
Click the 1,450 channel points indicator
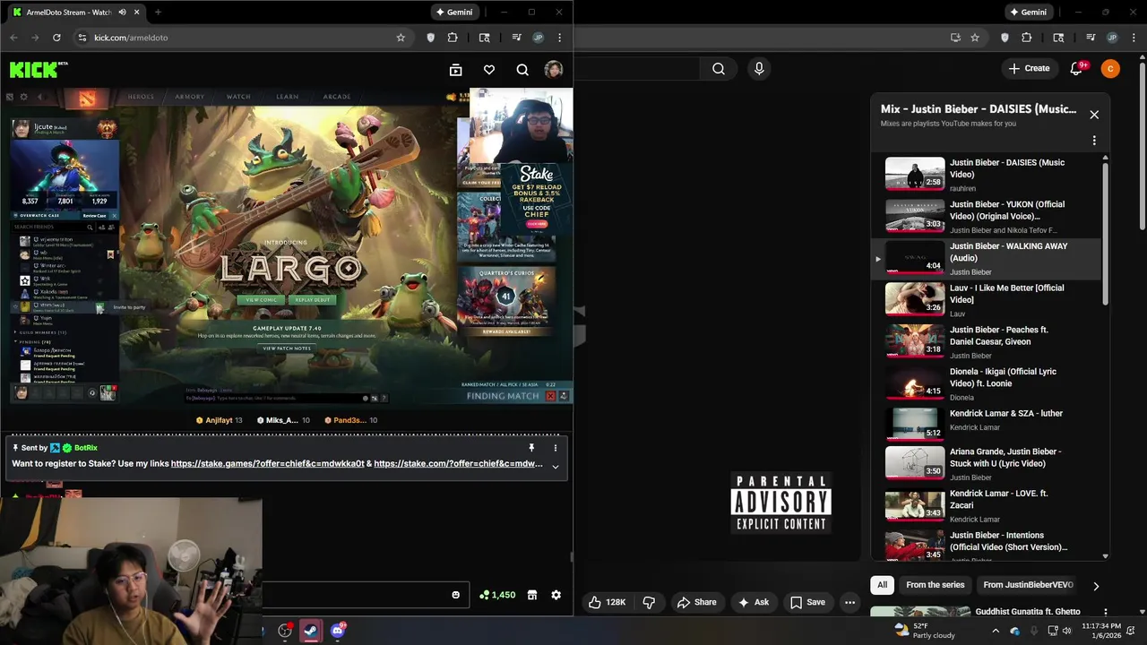pos(497,595)
